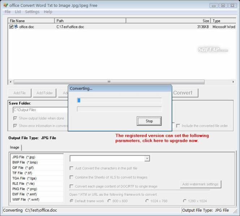Open the Help menu
Viewport: 240px width, 216px height.
point(48,12)
